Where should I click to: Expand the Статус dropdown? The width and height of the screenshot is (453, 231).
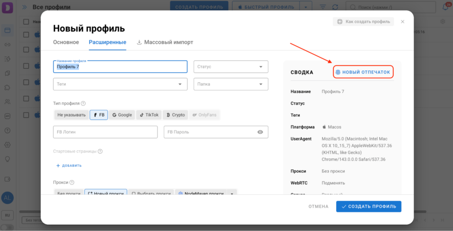230,67
